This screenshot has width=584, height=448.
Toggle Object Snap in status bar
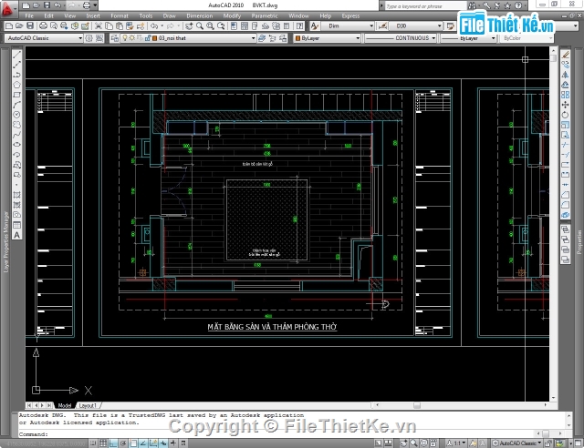coord(133,443)
